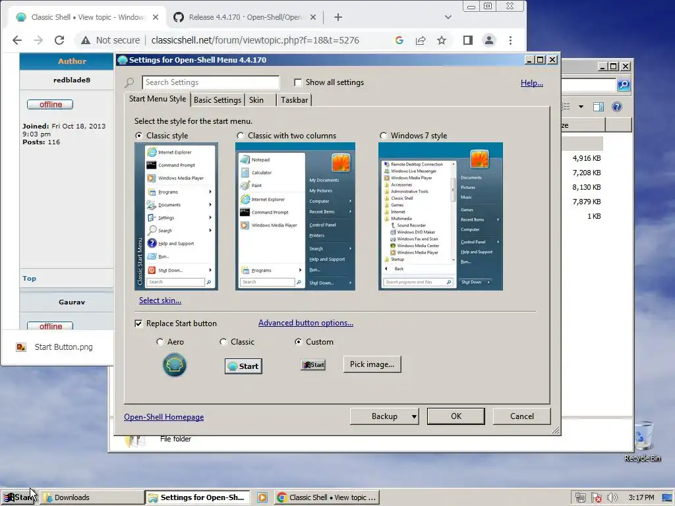Click Search Settings input field
The height and width of the screenshot is (506, 675).
tap(210, 82)
